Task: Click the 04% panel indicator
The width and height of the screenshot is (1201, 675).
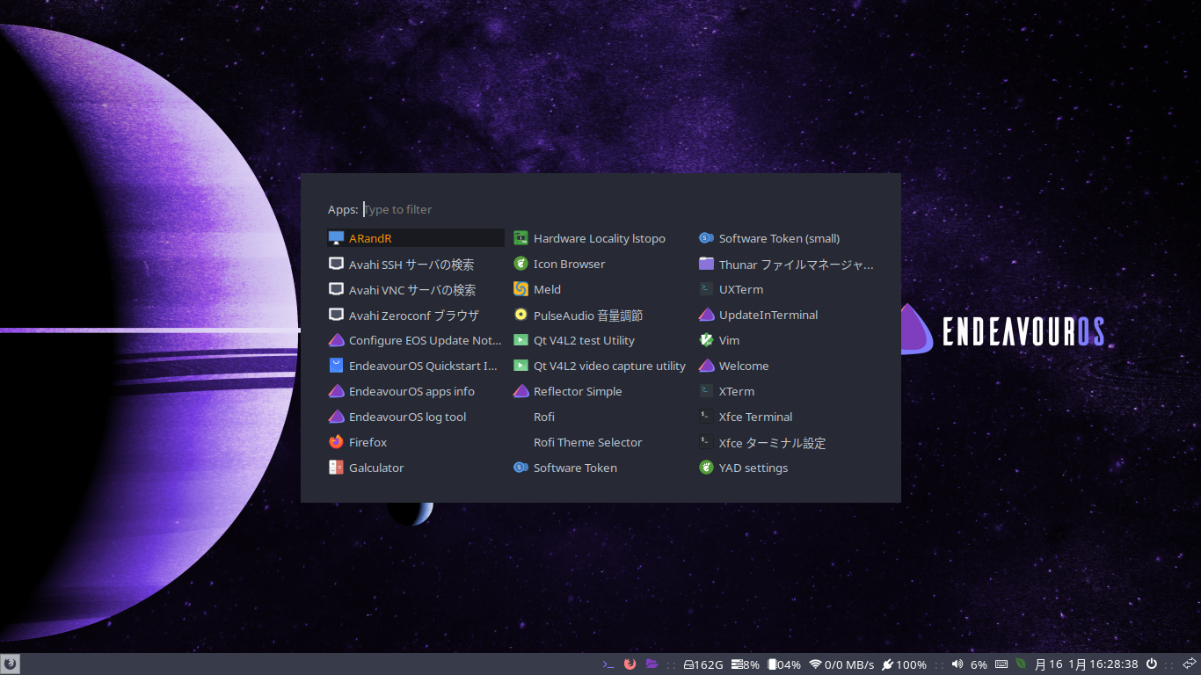Action: click(x=784, y=664)
